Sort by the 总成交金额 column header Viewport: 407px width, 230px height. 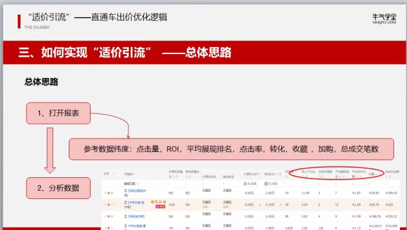pos(392,174)
